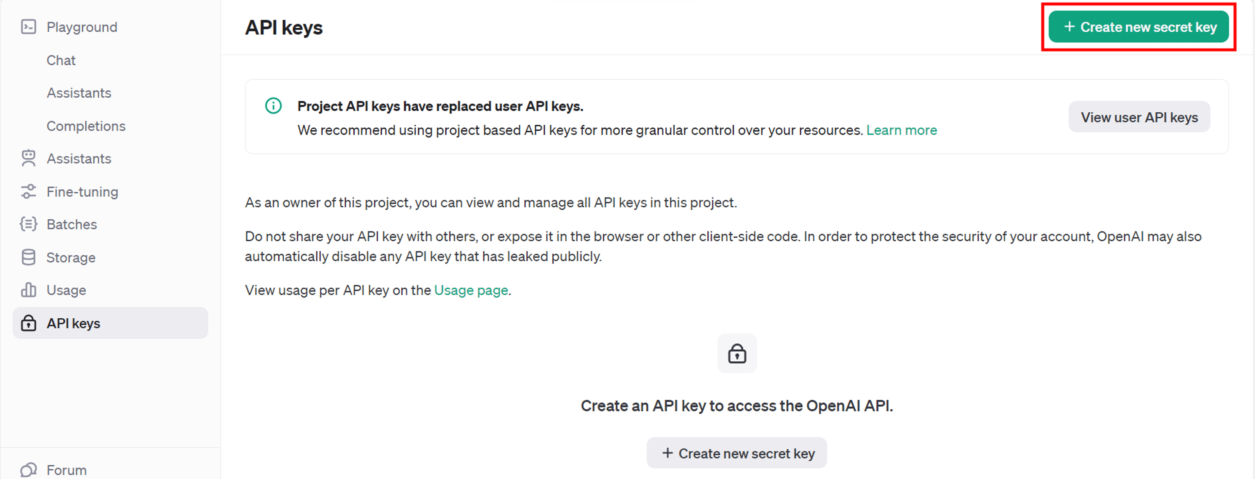
Task: Click the API keys lock icon in sidebar
Action: (x=28, y=323)
